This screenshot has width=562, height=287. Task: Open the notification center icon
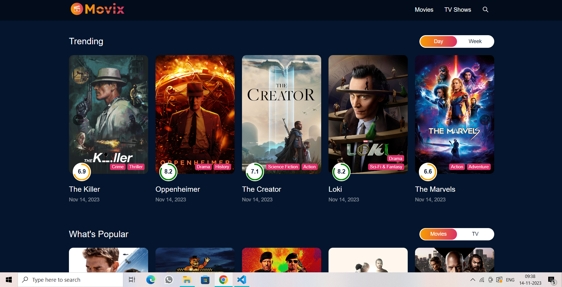click(x=552, y=280)
